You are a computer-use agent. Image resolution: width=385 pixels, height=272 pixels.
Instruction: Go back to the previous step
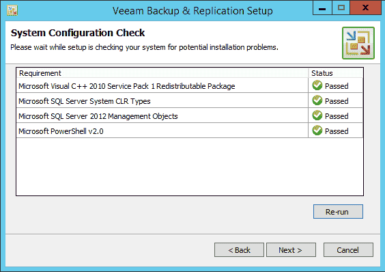point(239,250)
